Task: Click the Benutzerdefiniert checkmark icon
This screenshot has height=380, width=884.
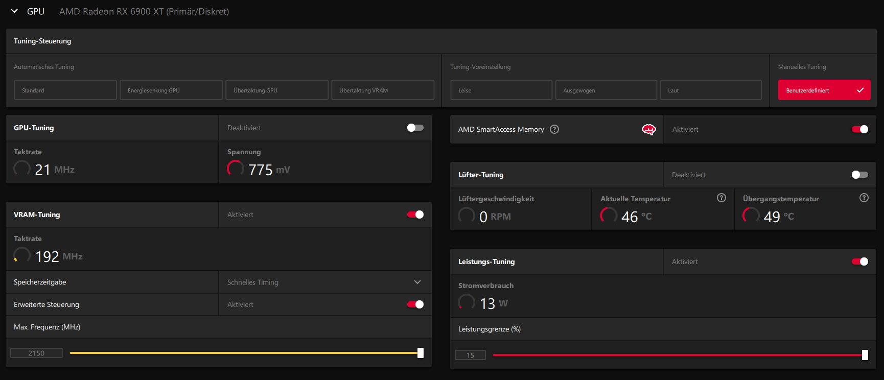Action: (860, 90)
